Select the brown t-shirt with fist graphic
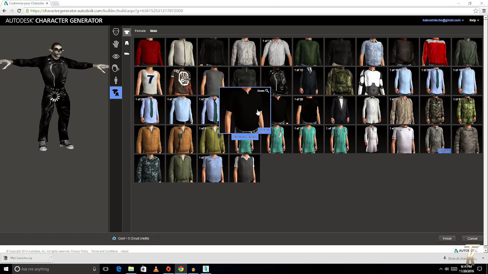 coord(181,81)
